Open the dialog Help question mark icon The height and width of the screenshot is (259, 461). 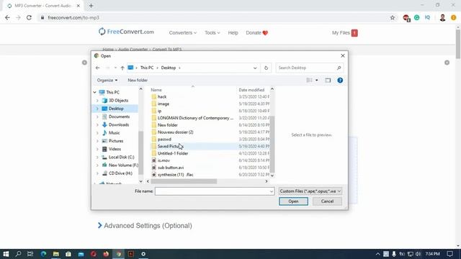[x=340, y=80]
